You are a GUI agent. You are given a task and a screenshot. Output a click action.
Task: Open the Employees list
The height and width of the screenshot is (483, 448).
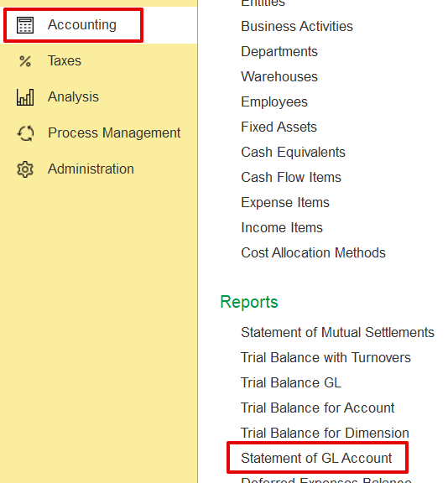click(x=274, y=102)
